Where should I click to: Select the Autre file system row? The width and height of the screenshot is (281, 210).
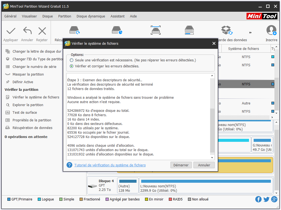(246, 103)
